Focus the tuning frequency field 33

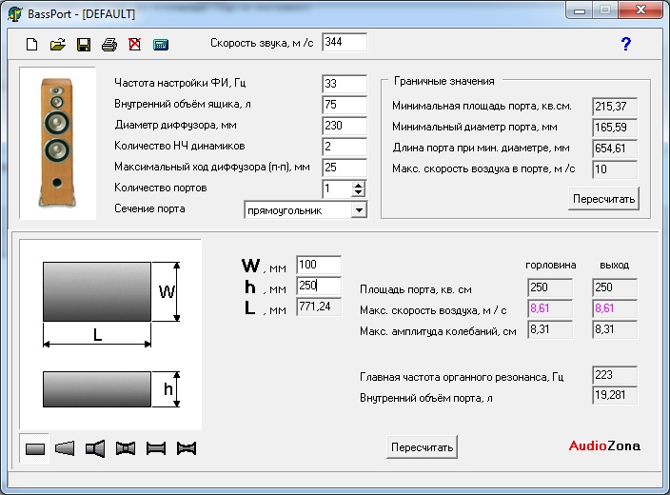[x=345, y=84]
